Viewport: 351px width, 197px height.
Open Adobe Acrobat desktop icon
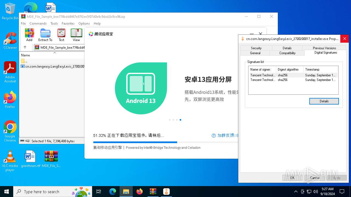10,72
